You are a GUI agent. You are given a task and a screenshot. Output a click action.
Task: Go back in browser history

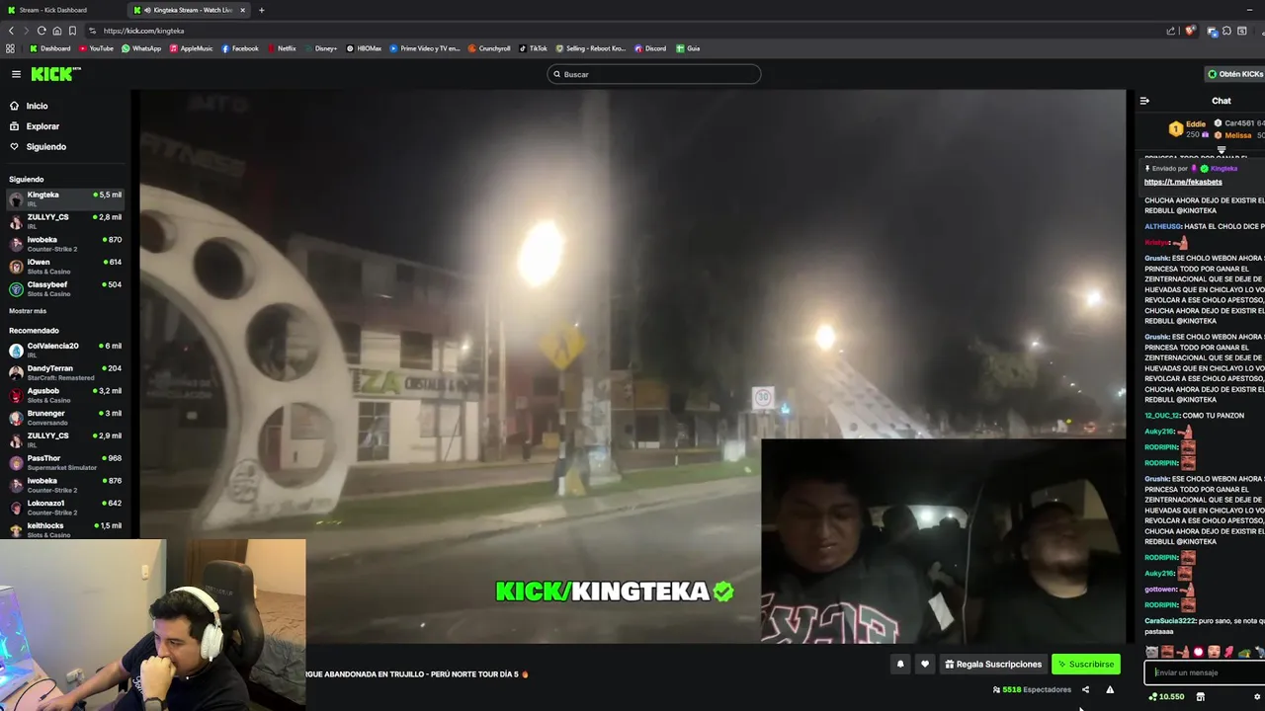pos(11,31)
